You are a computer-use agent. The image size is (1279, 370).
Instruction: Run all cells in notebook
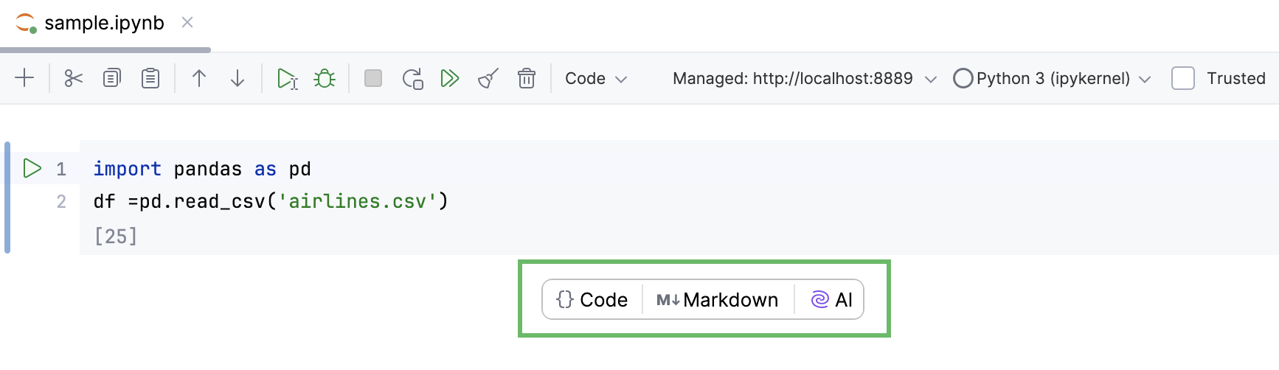tap(449, 78)
